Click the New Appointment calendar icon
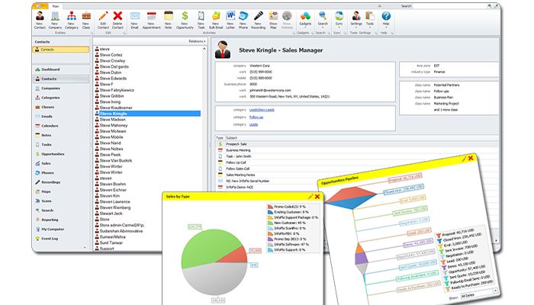Viewport: 534px width, 305px height. pyautogui.click(x=151, y=20)
